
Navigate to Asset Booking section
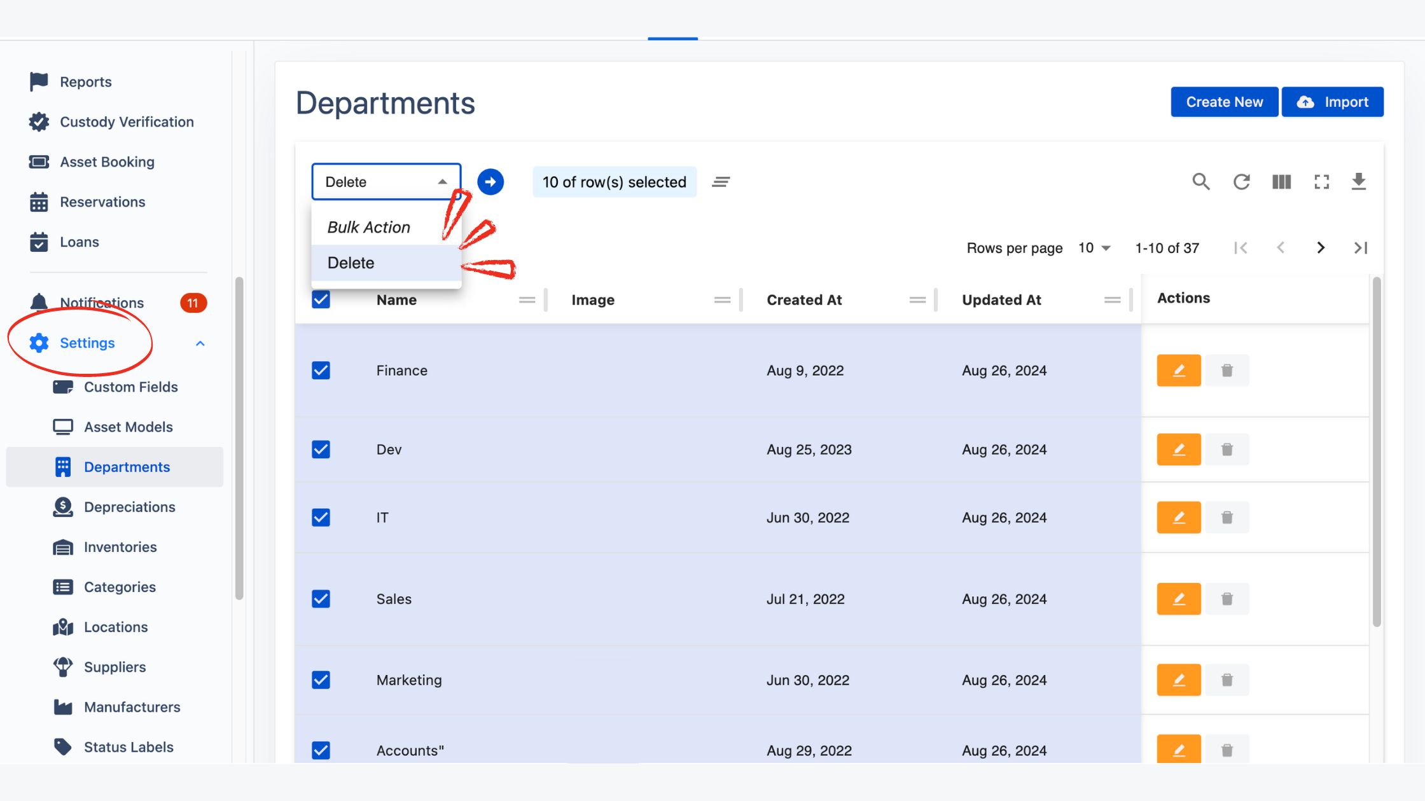[107, 161]
